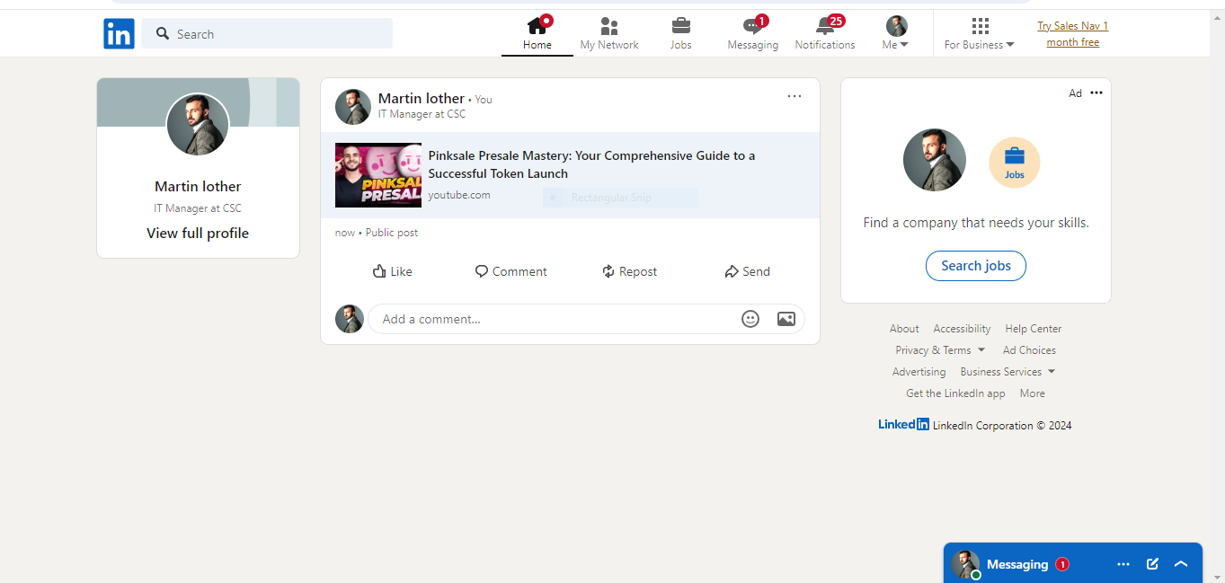Open Martin lother name in left sidebar
The height and width of the screenshot is (583, 1225).
coord(198,187)
